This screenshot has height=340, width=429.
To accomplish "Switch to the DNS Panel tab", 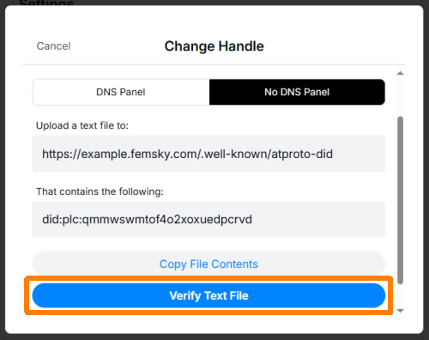I will tap(121, 92).
